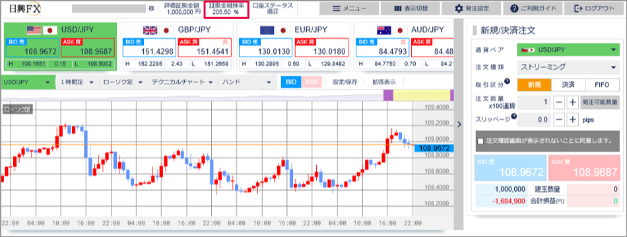Switch the chart to ASK prices
The width and height of the screenshot is (627, 237).
point(311,82)
